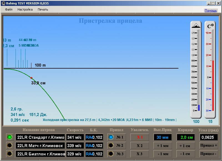222x161 pixels.
Task: Increase scope height with + 1 мм
Action: pyautogui.click(x=163, y=145)
